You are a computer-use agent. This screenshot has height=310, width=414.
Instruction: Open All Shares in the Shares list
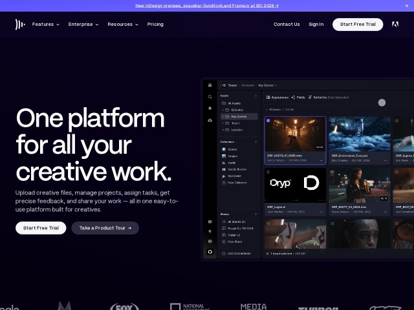(x=234, y=222)
